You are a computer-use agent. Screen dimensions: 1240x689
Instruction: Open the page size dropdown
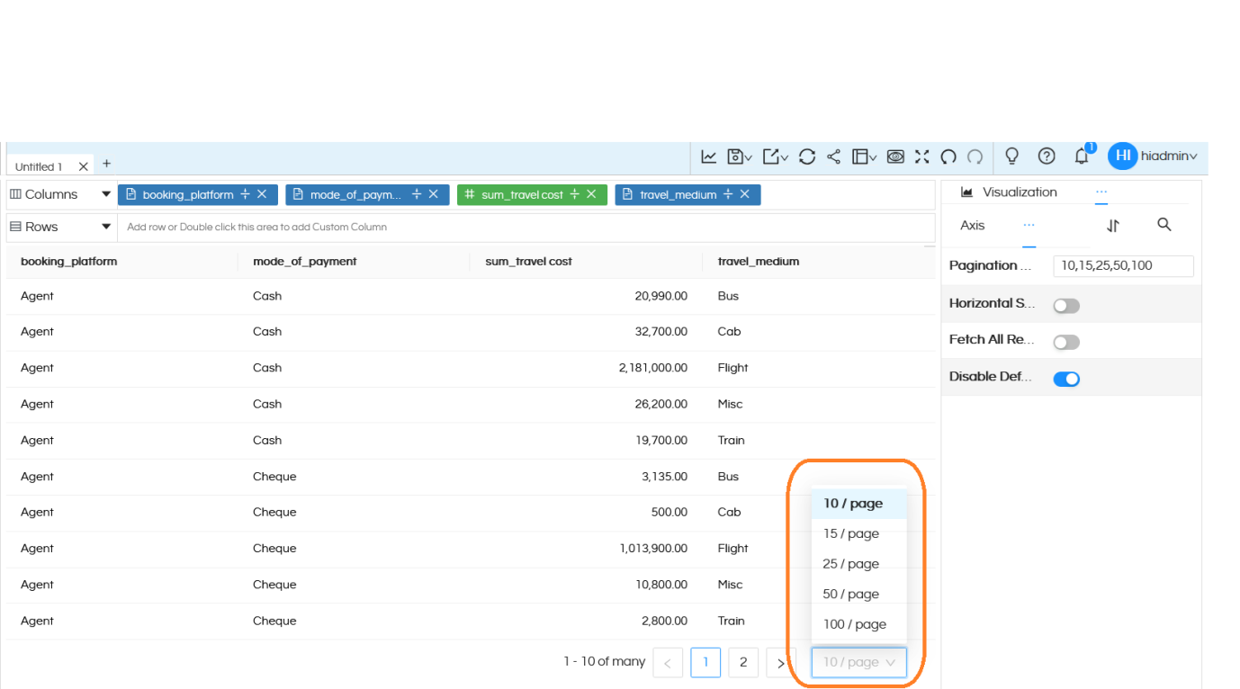click(858, 663)
